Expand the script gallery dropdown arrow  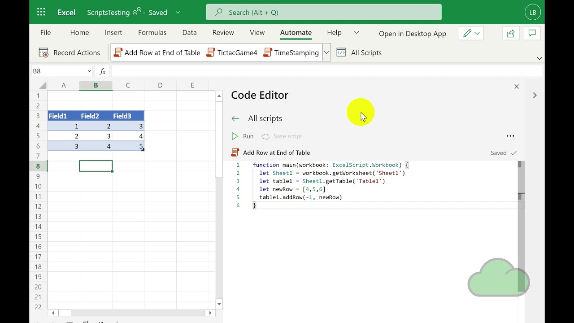tap(326, 52)
